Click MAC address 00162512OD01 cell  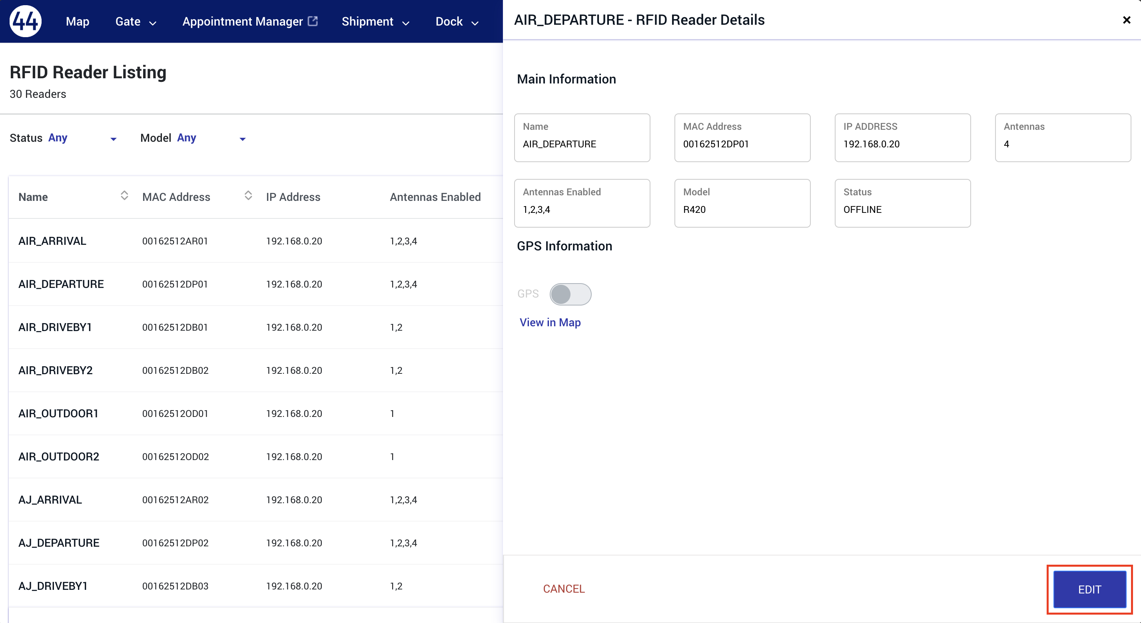tap(175, 414)
